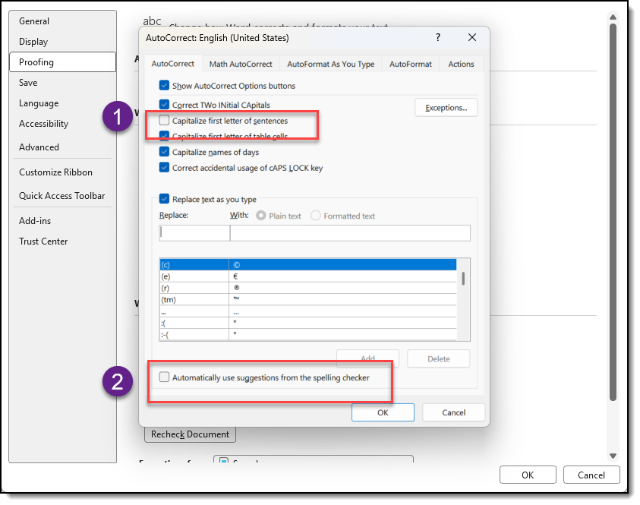Select the Actions tab
640x505 pixels.
(x=461, y=65)
